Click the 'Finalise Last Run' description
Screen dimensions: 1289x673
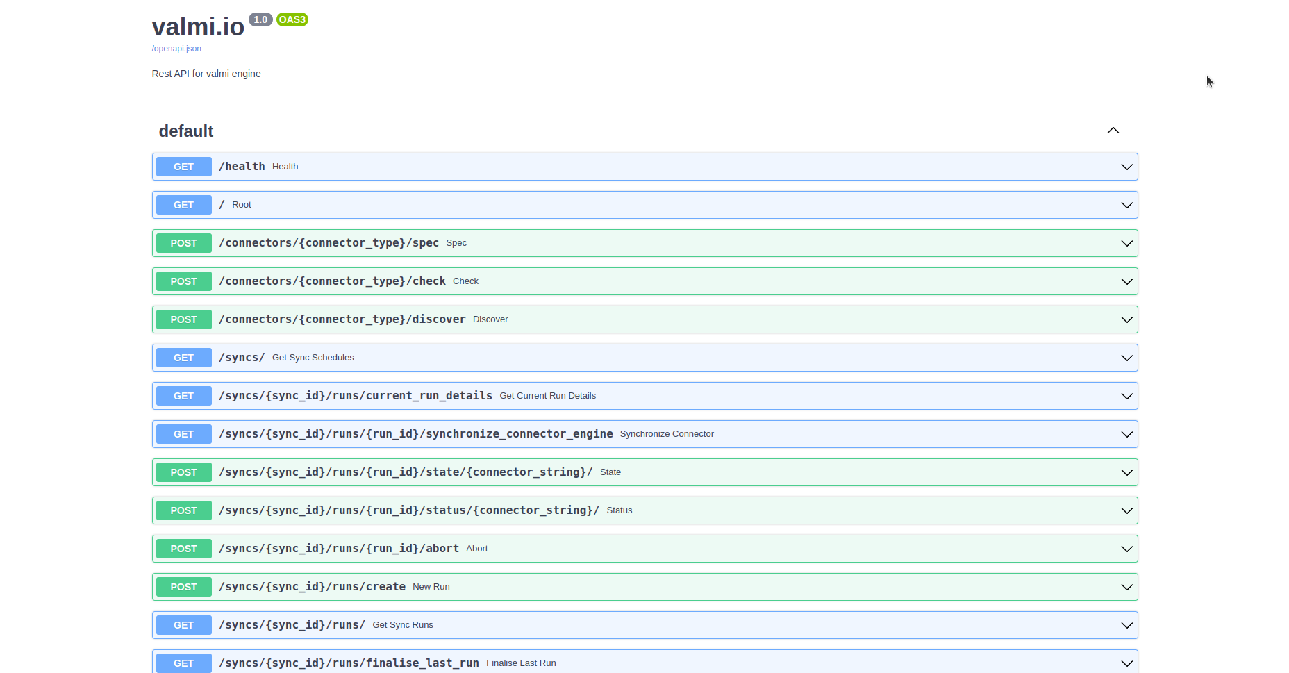tap(521, 663)
